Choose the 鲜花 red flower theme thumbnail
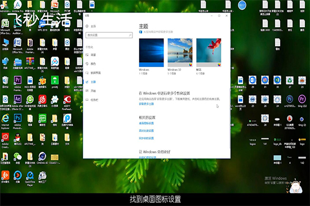 (x=209, y=52)
